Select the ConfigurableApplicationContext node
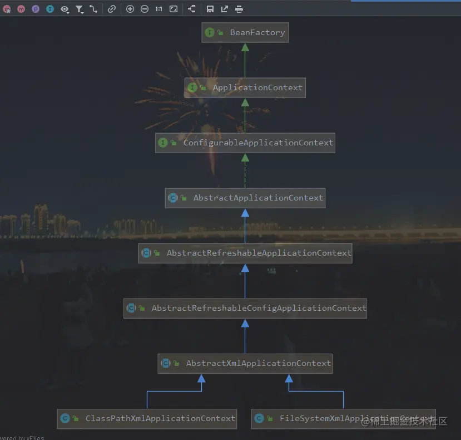This screenshot has height=440, width=461. pyautogui.click(x=245, y=143)
